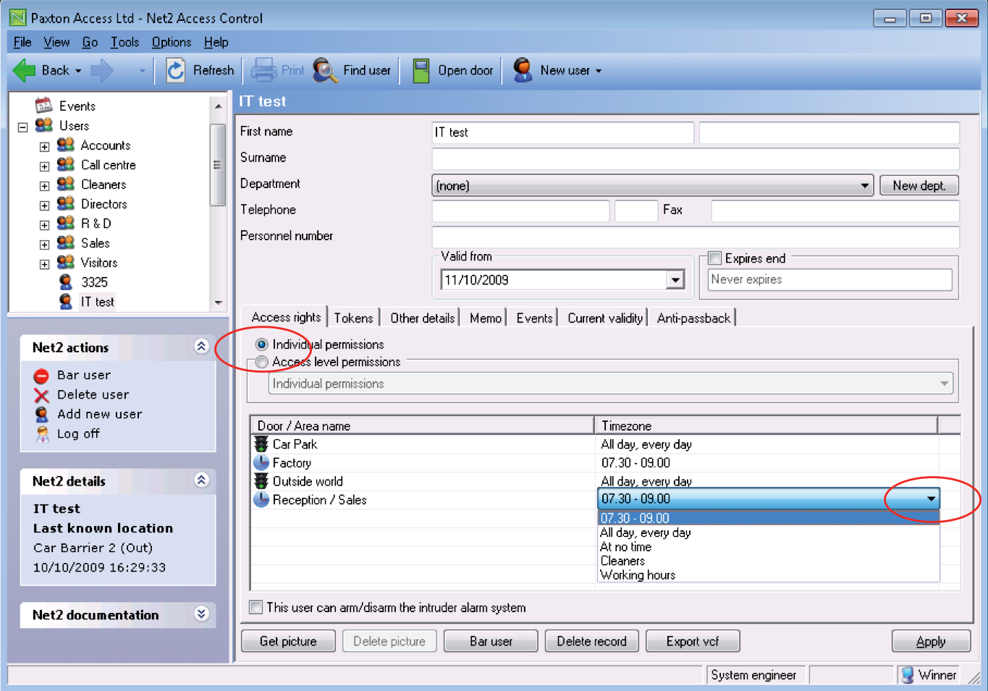Click the Bar user icon in Net2 actions
This screenshot has height=691, width=988.
coord(41,375)
